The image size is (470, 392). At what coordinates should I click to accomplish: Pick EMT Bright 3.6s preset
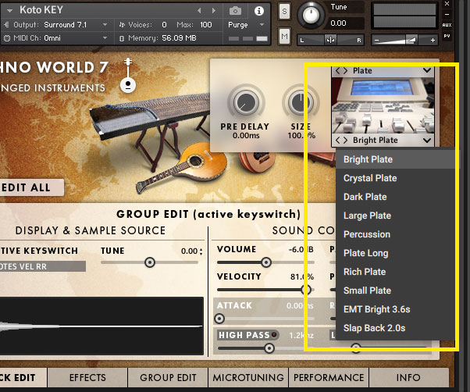tap(395, 309)
